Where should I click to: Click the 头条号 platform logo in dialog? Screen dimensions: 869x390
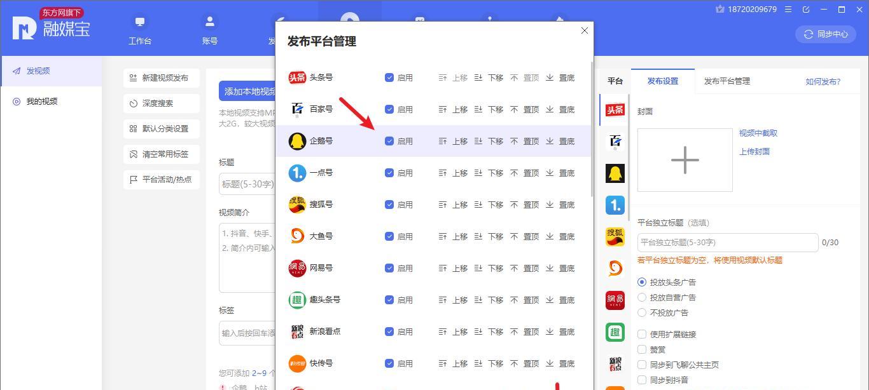click(x=297, y=77)
